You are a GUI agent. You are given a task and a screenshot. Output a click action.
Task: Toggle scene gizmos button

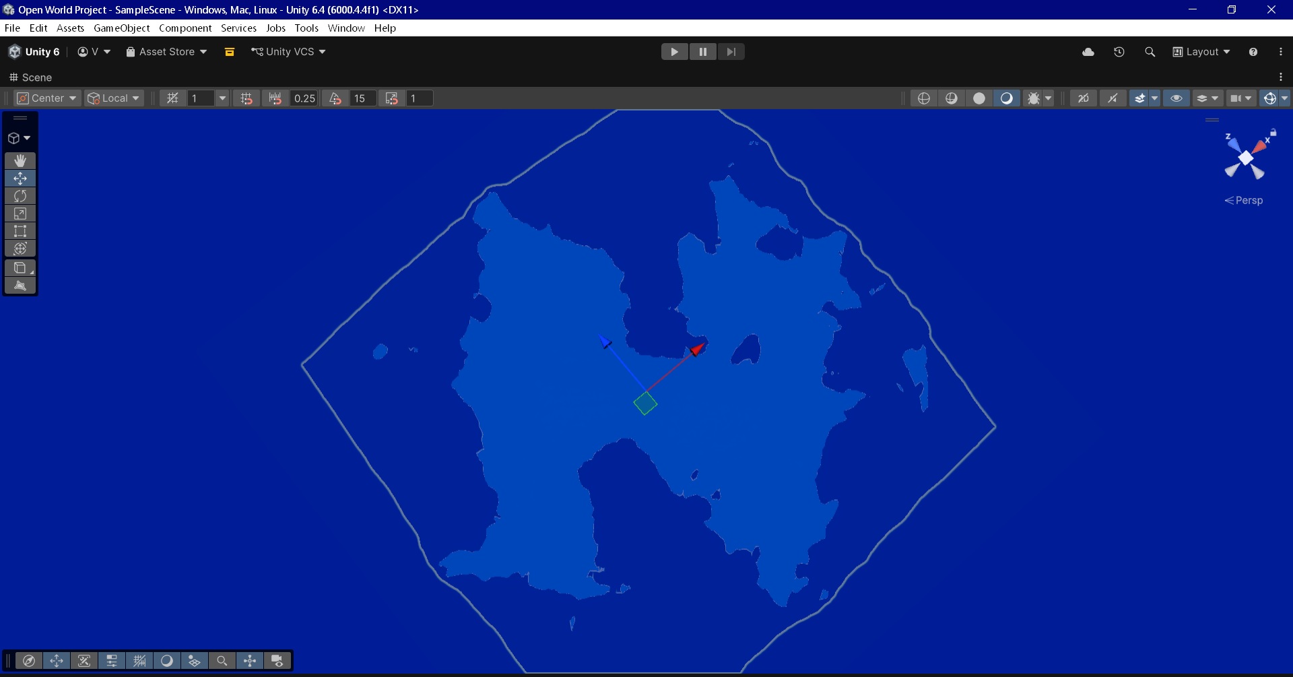[1269, 98]
